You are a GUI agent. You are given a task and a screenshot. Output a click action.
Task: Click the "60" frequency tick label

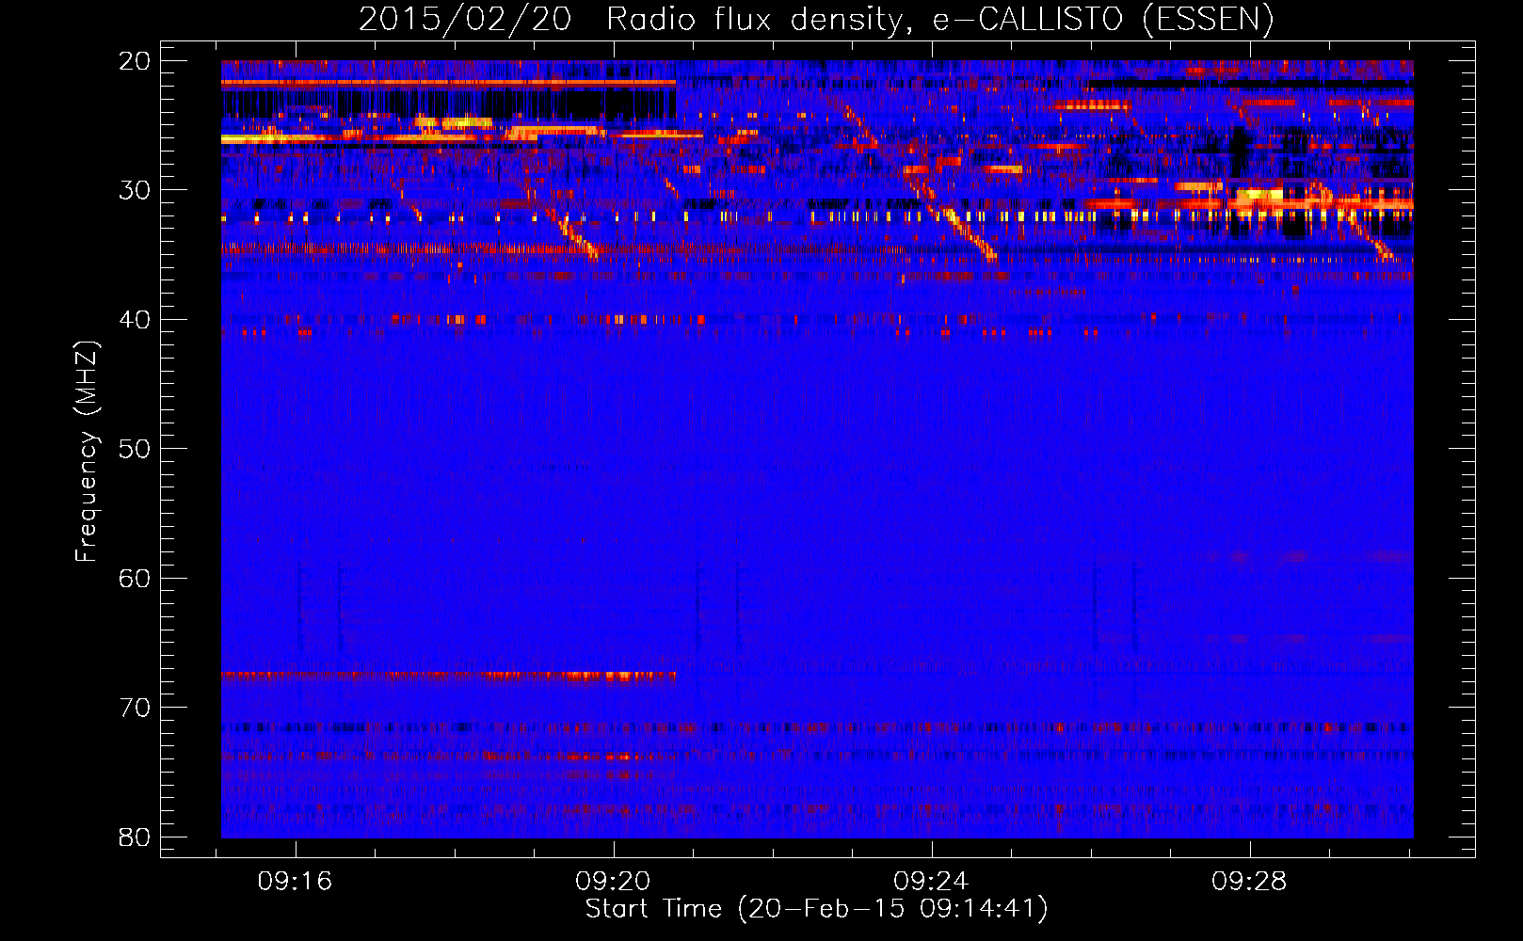pos(136,578)
